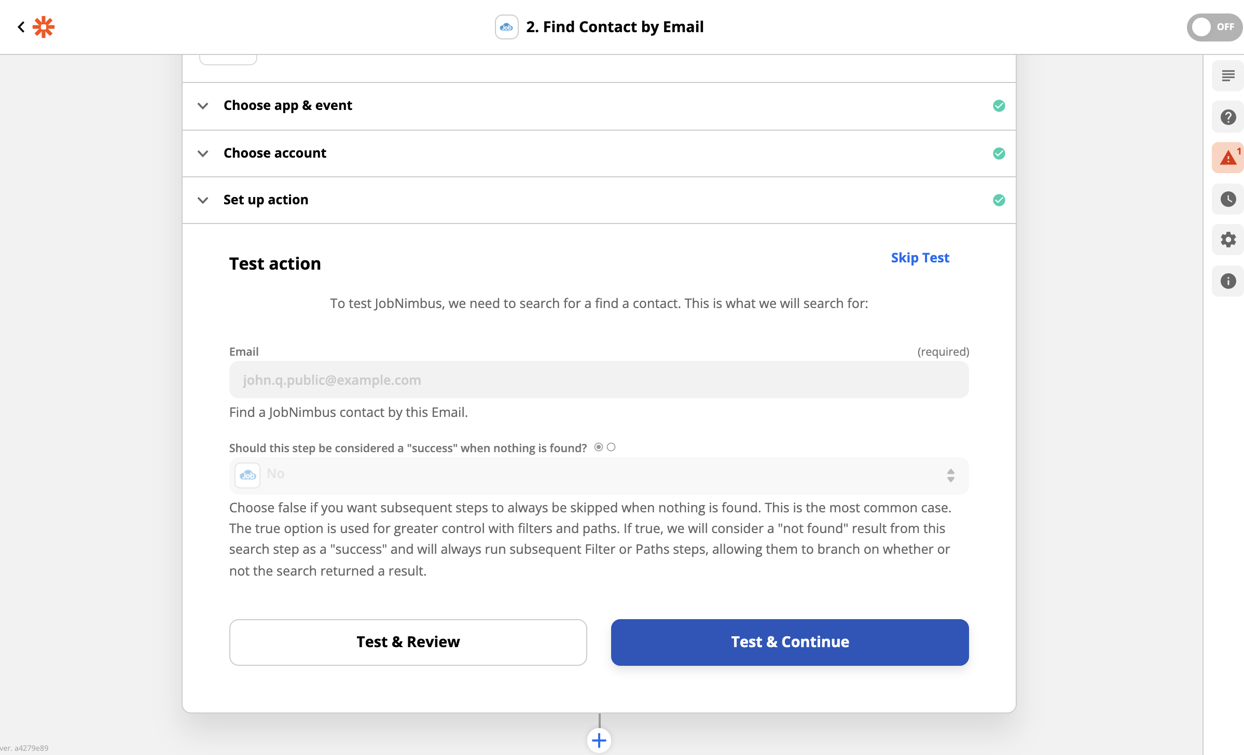This screenshot has width=1244, height=755.
Task: Select the first success radio button
Action: pyautogui.click(x=599, y=446)
